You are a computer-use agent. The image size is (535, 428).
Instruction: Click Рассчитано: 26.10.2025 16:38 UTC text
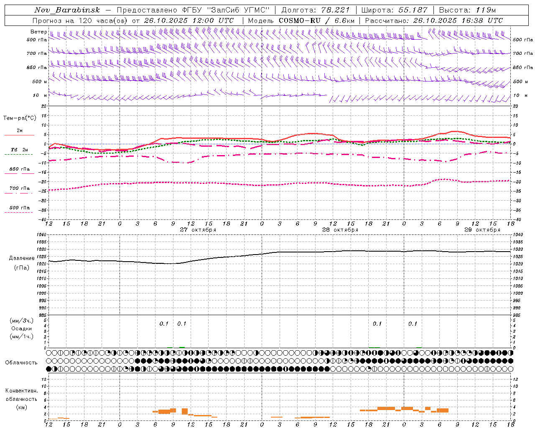coord(434,20)
